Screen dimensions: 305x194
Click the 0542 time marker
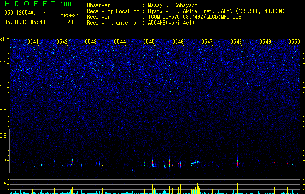62,42
